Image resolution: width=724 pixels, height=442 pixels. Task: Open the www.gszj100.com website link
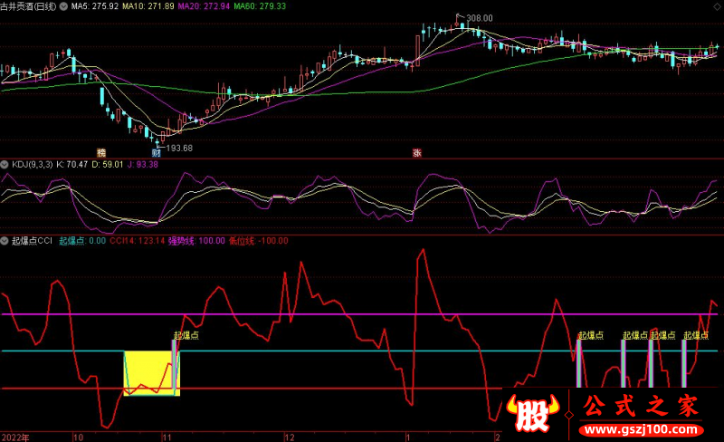640,428
